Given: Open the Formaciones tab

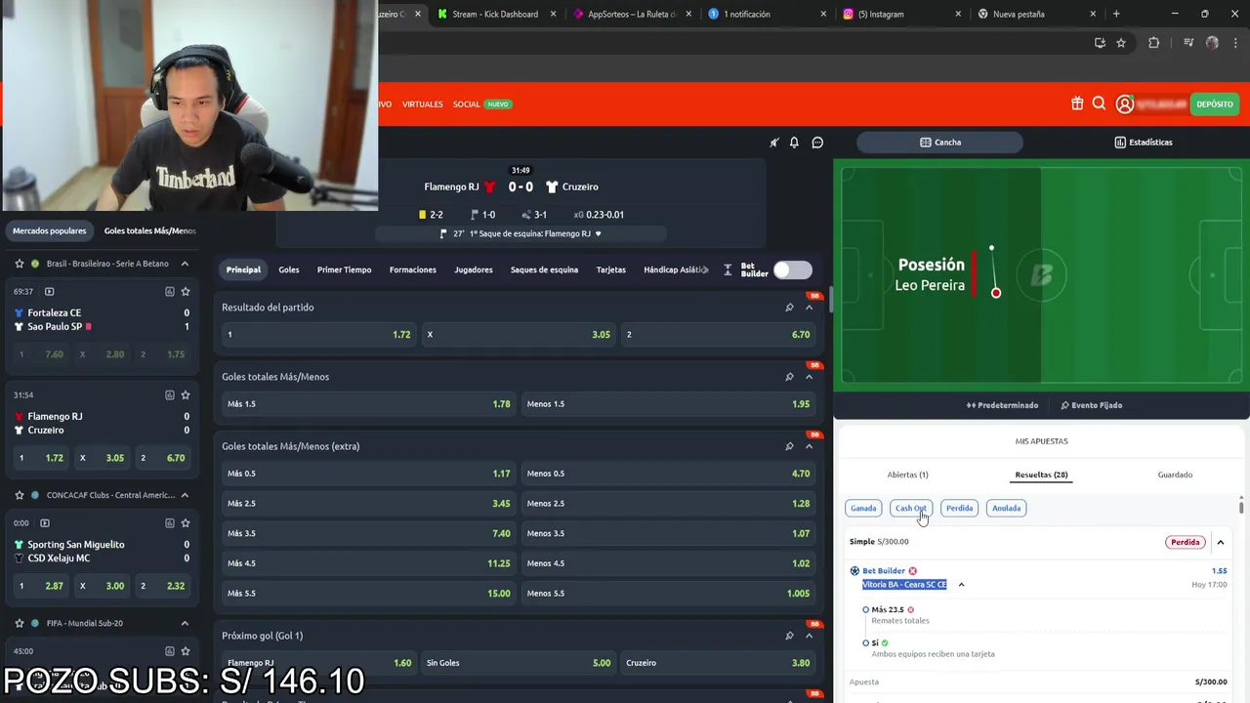Looking at the screenshot, I should tap(413, 269).
